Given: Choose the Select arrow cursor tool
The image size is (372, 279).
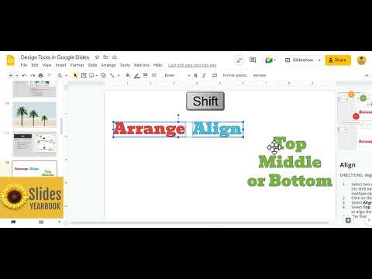Looking at the screenshot, I should [75, 75].
